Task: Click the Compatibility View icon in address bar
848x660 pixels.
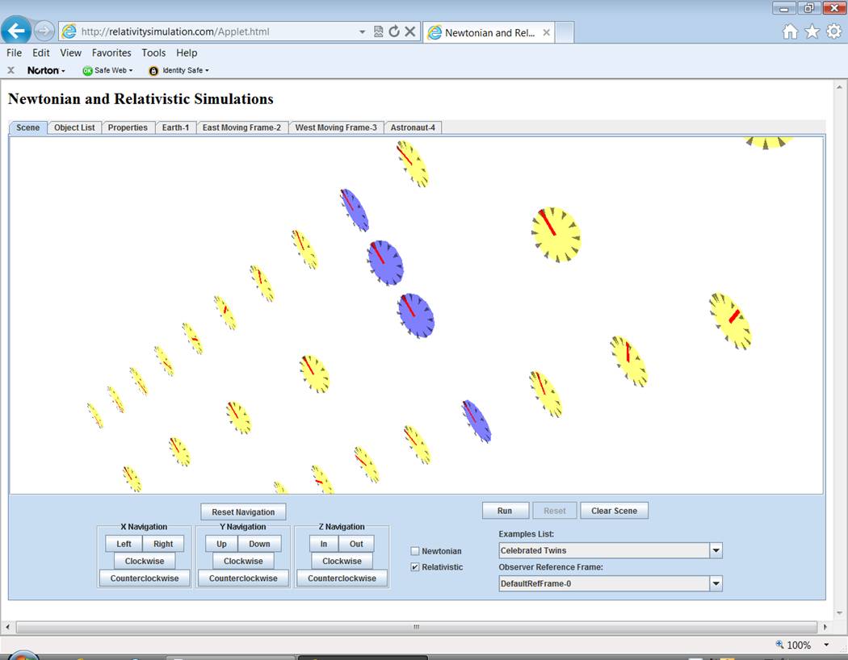Action: [379, 31]
